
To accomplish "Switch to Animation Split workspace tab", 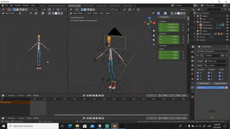I will coord(74,6).
